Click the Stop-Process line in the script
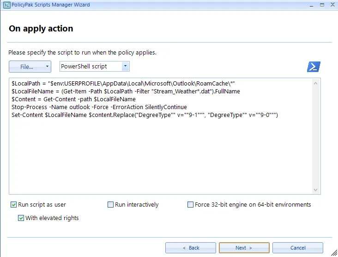The width and height of the screenshot is (338, 257). coord(99,107)
